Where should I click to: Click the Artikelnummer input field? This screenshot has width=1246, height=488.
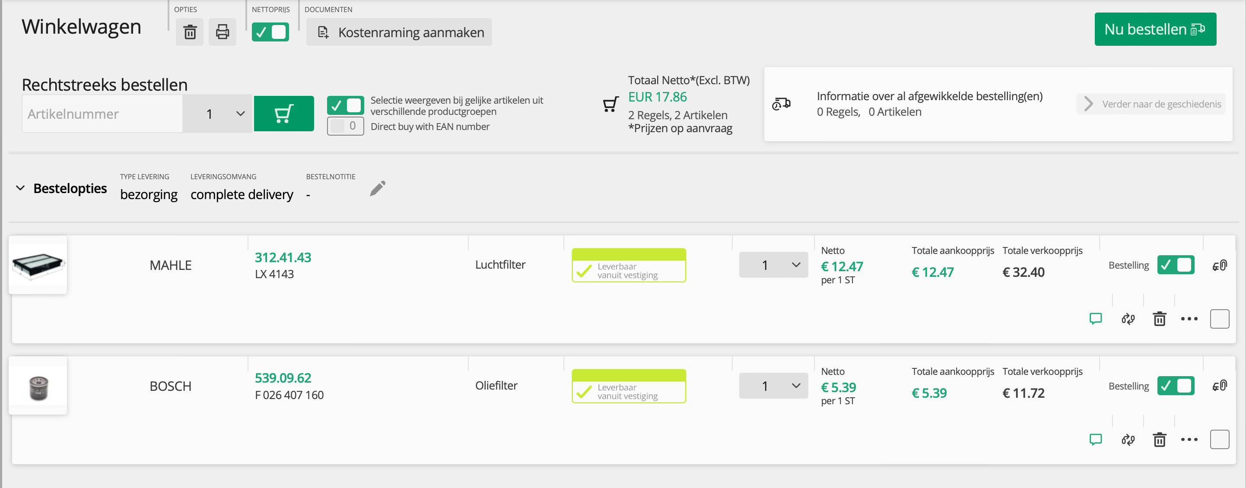[102, 114]
